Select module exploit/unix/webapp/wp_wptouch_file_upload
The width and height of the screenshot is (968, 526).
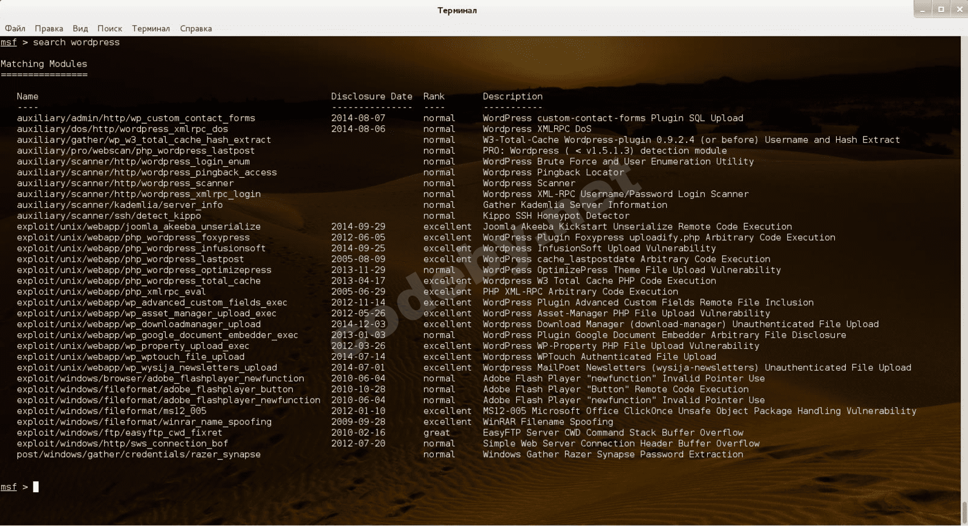(131, 358)
